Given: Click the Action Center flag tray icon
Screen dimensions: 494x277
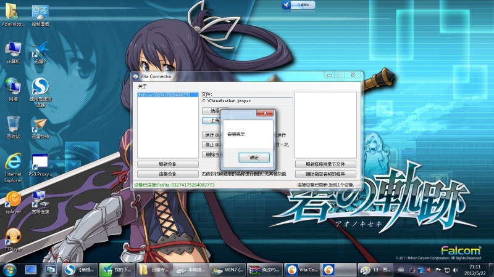Looking at the screenshot, I should point(438,270).
